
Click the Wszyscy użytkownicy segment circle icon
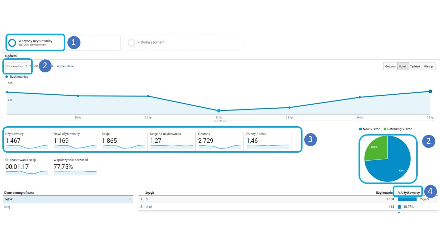tap(12, 43)
